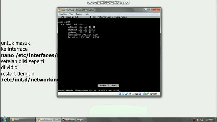Click the 'auto eth0' line in nano
217x122 pixels.
[64, 22]
